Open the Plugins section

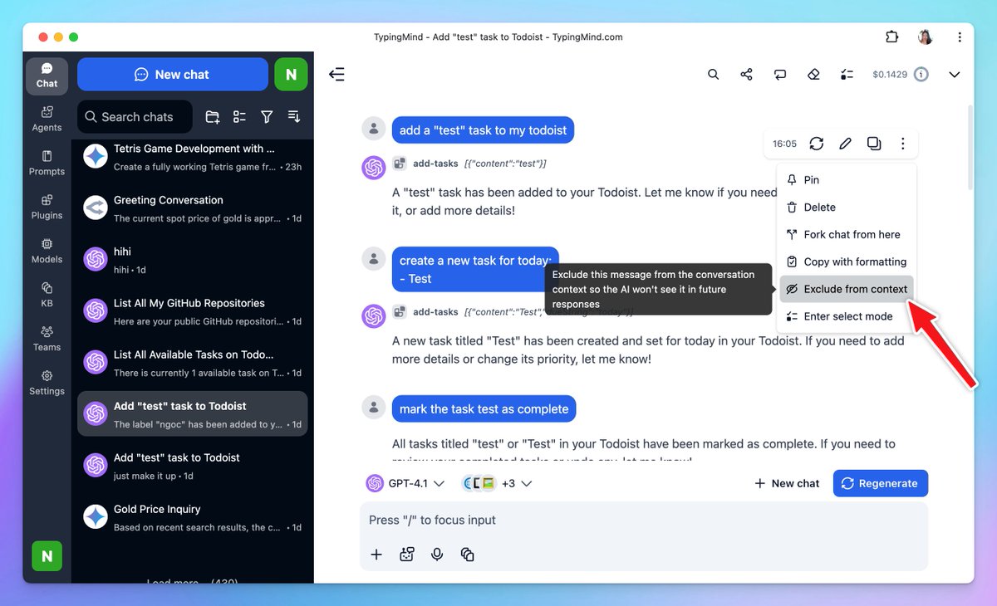coord(47,208)
